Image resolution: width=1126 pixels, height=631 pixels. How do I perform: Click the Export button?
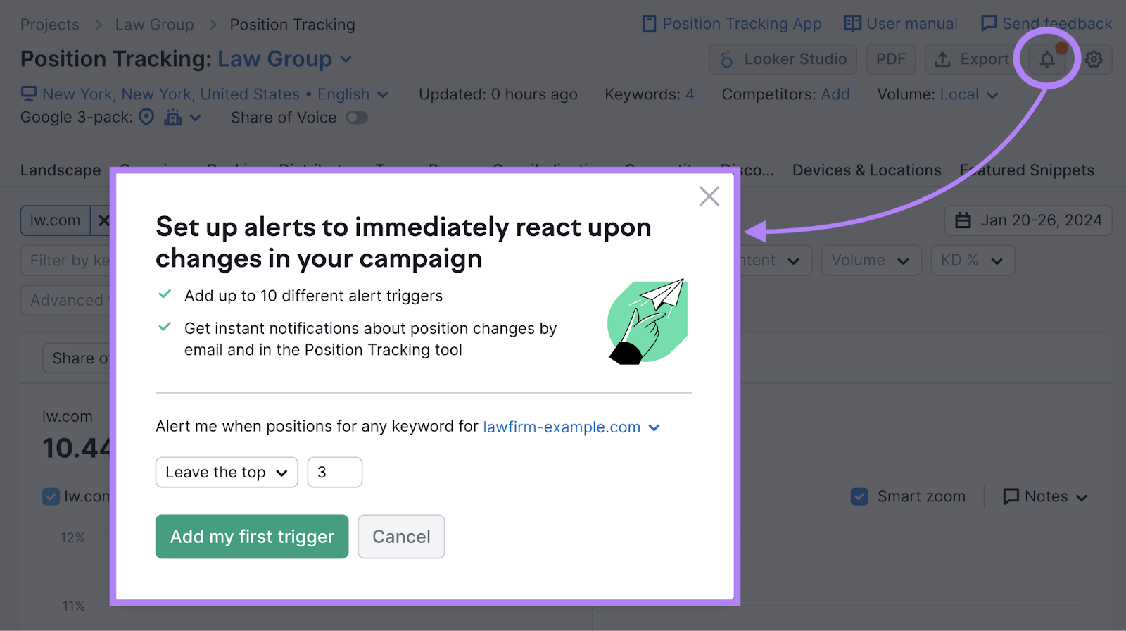point(971,60)
